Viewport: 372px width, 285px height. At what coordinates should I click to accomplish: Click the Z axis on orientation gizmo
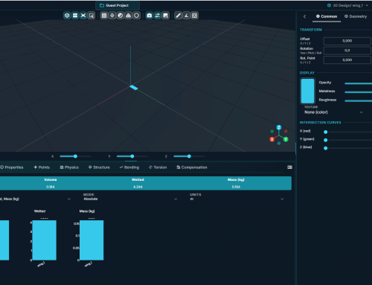point(279,127)
